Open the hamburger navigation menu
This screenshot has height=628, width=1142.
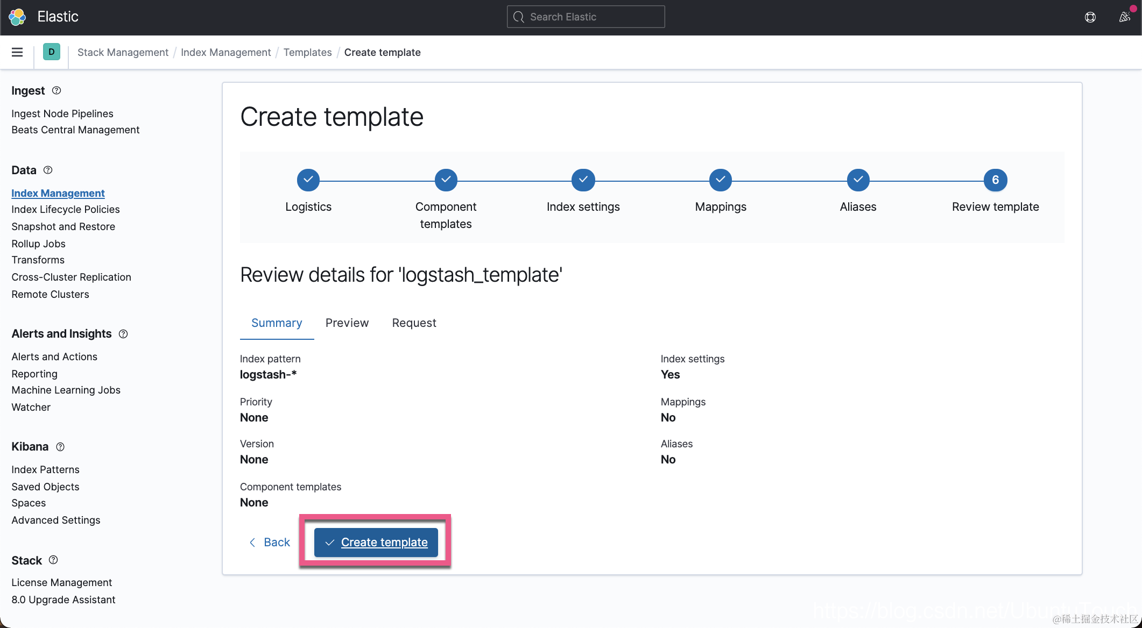click(17, 52)
